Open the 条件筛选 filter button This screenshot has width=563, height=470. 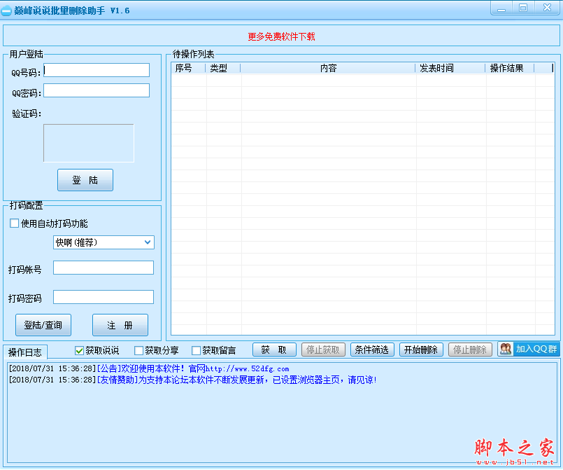(372, 350)
